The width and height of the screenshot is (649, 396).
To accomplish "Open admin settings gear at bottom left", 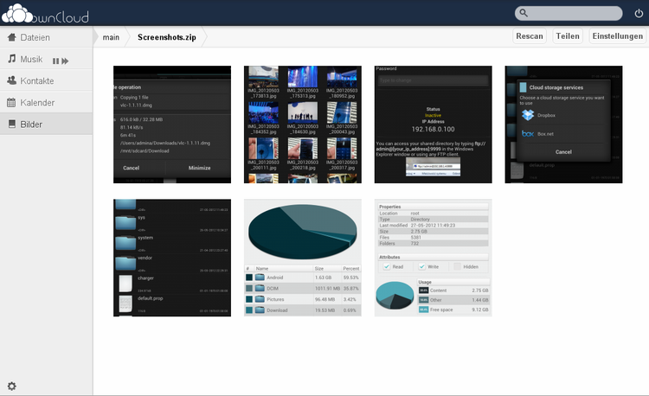I will tap(11, 386).
